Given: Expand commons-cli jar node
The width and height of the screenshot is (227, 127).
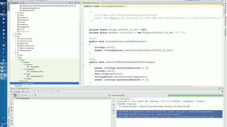Looking at the screenshot, I should 16,38.
